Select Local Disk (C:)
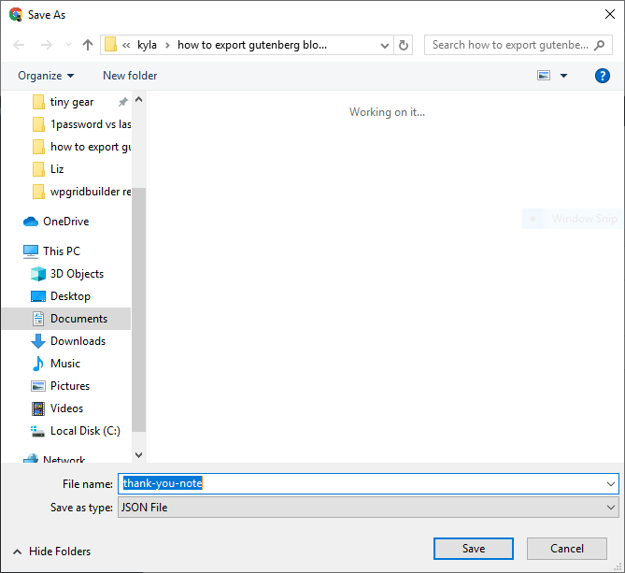This screenshot has height=573, width=625. [x=85, y=431]
